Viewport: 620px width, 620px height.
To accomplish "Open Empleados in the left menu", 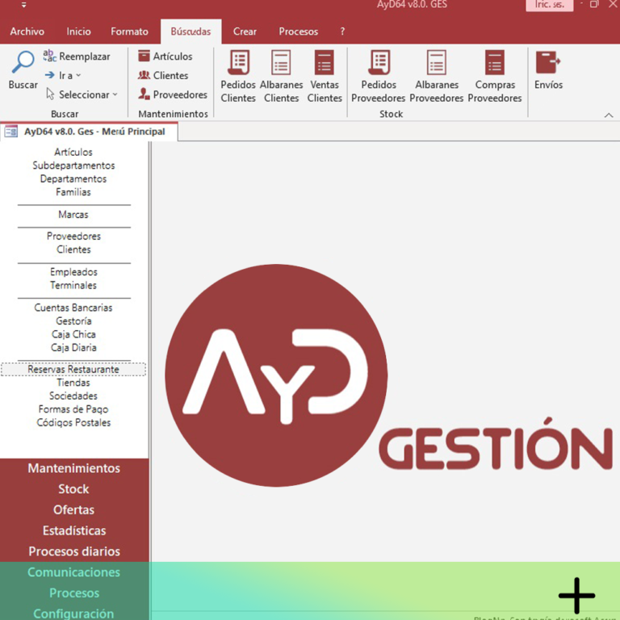I will [73, 272].
